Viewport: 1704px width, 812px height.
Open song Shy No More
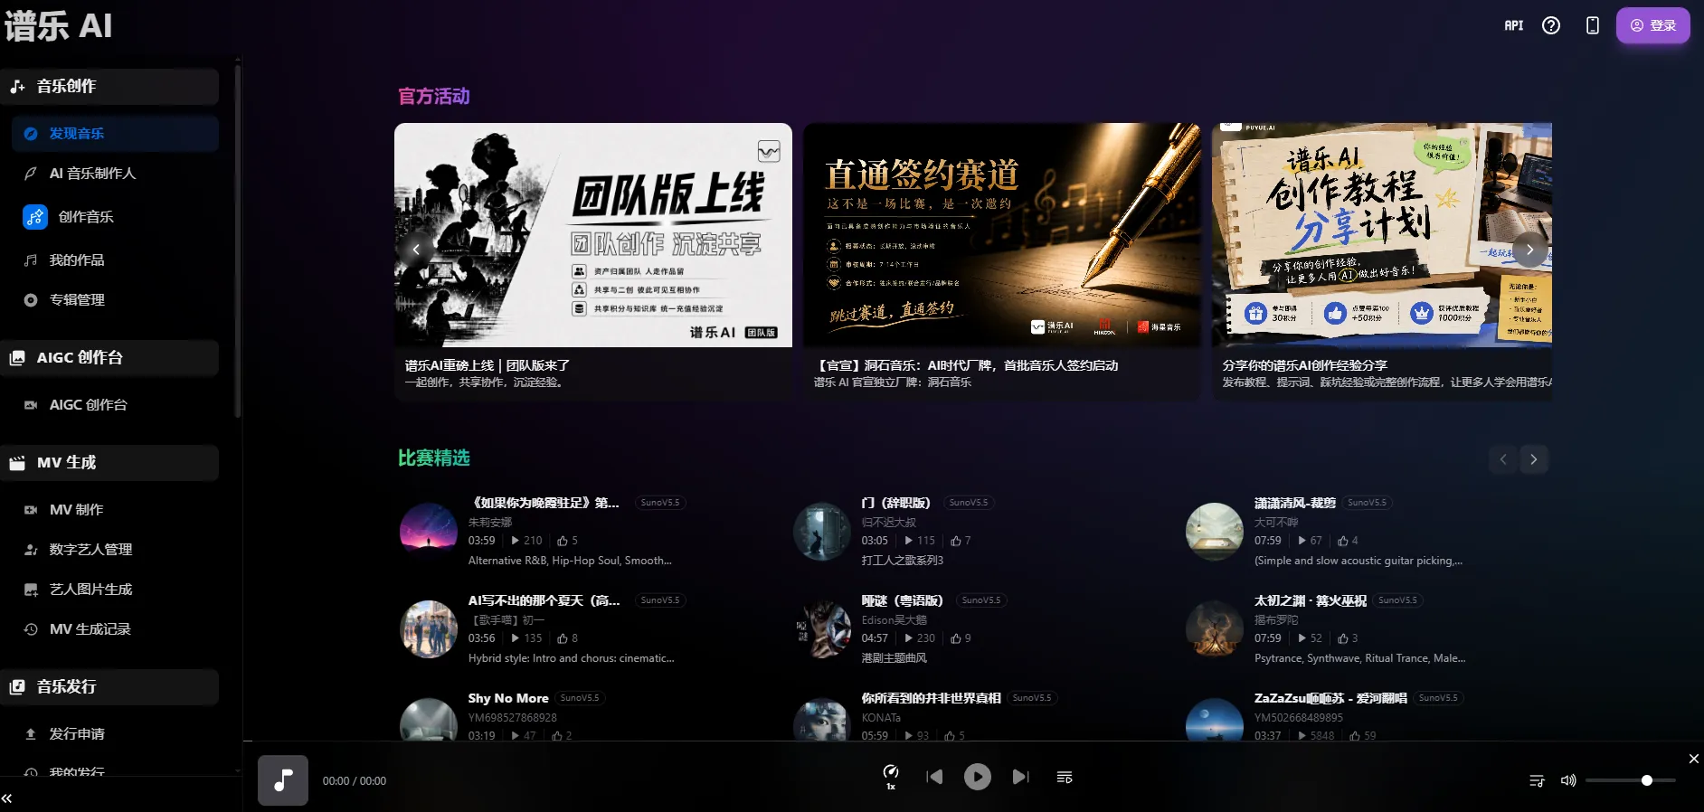click(x=508, y=698)
